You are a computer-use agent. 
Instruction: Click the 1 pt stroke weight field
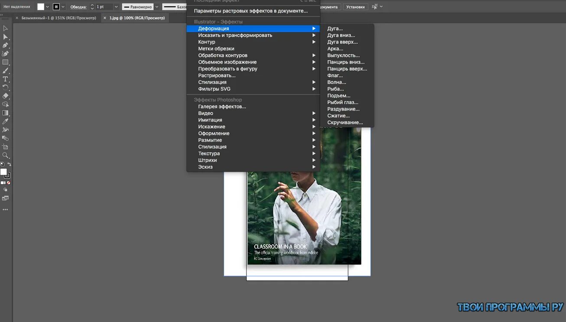(x=104, y=7)
